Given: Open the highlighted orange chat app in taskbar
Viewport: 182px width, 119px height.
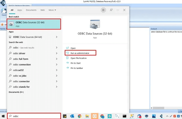Looking at the screenshot, I should click(95, 116).
